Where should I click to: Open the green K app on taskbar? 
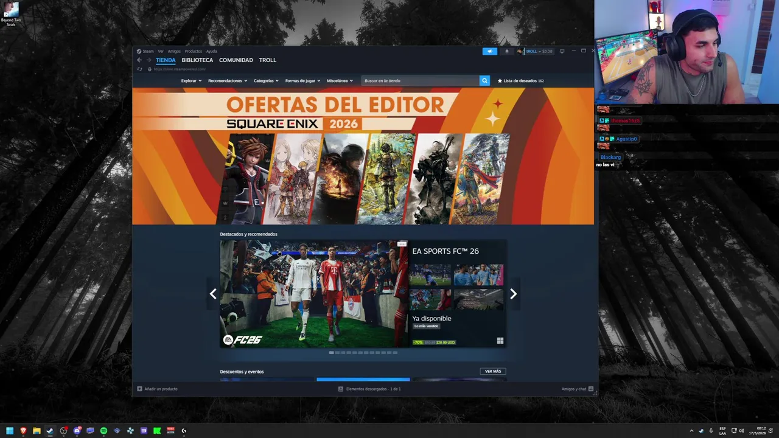coord(157,431)
